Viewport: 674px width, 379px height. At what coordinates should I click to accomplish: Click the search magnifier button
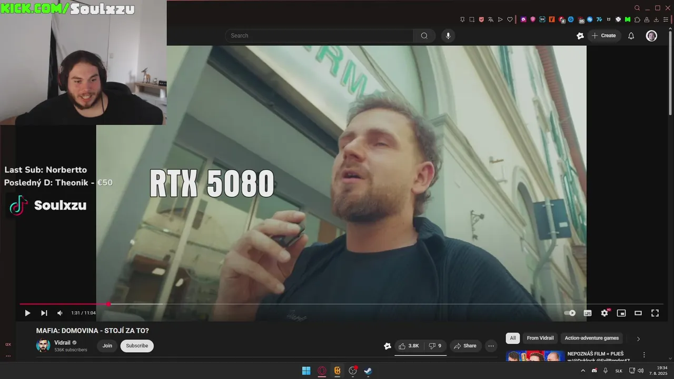click(x=424, y=35)
